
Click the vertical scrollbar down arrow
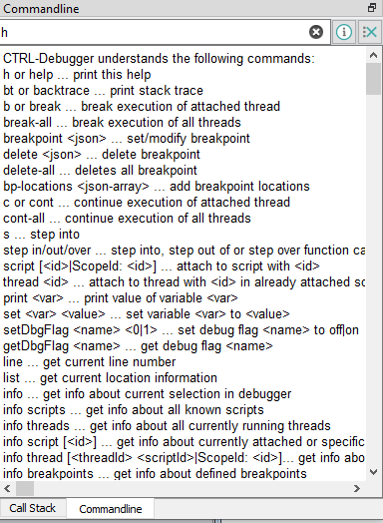pyautogui.click(x=373, y=472)
